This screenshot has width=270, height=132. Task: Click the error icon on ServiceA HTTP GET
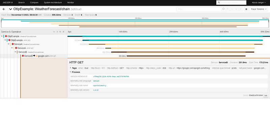tap(16, 48)
